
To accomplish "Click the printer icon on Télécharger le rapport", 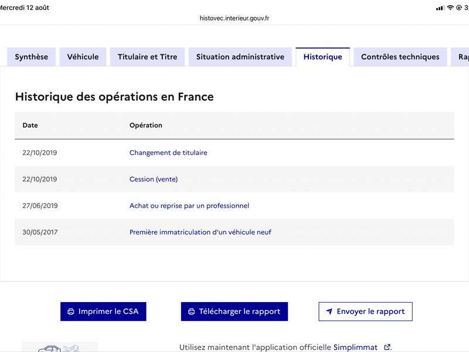I will coord(192,312).
